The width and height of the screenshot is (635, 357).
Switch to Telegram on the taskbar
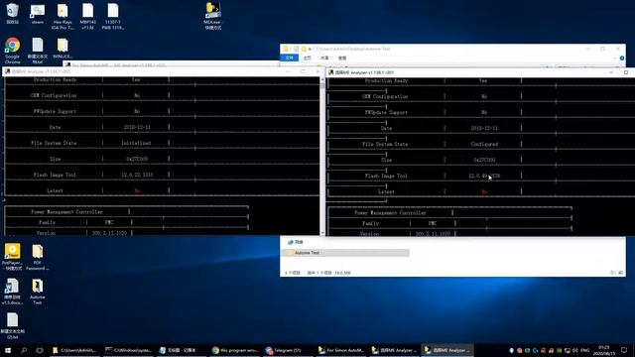point(288,350)
